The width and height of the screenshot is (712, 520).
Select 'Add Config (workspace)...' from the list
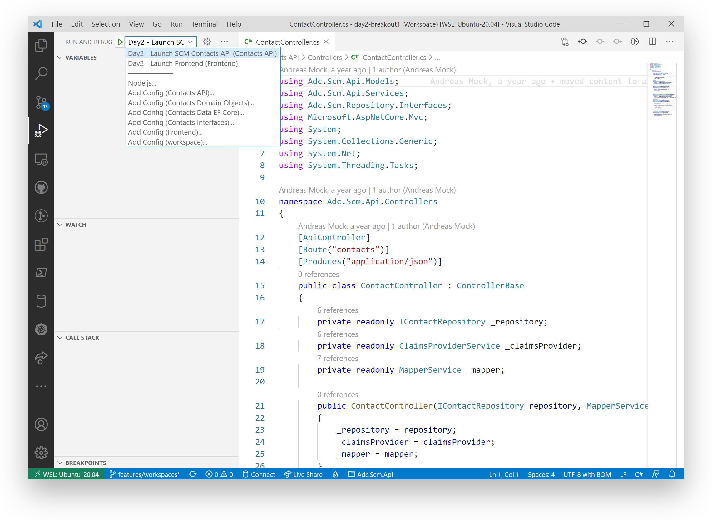(x=167, y=142)
